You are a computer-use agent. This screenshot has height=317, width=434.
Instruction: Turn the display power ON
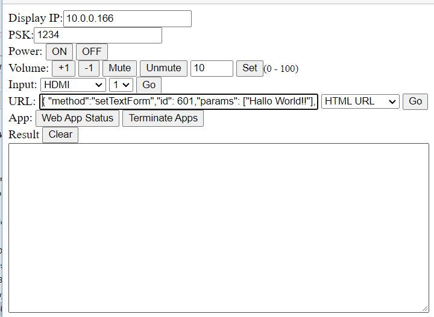click(x=59, y=52)
